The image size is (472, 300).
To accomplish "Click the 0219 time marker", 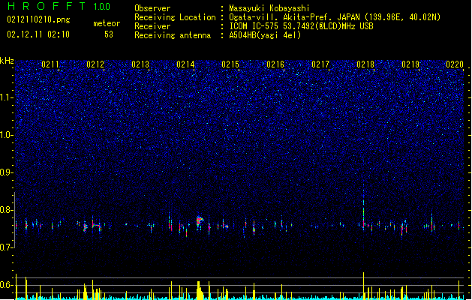I will coord(410,64).
